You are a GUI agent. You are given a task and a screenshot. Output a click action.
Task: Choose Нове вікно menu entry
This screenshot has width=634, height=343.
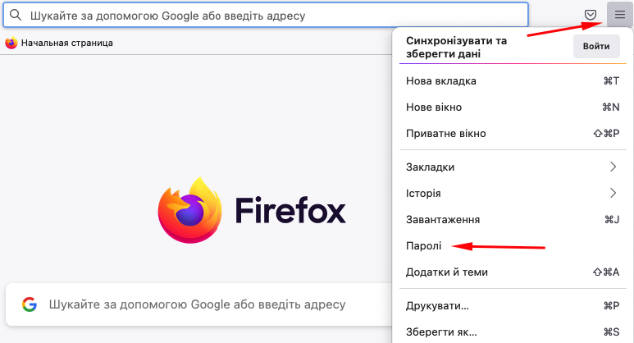point(434,107)
